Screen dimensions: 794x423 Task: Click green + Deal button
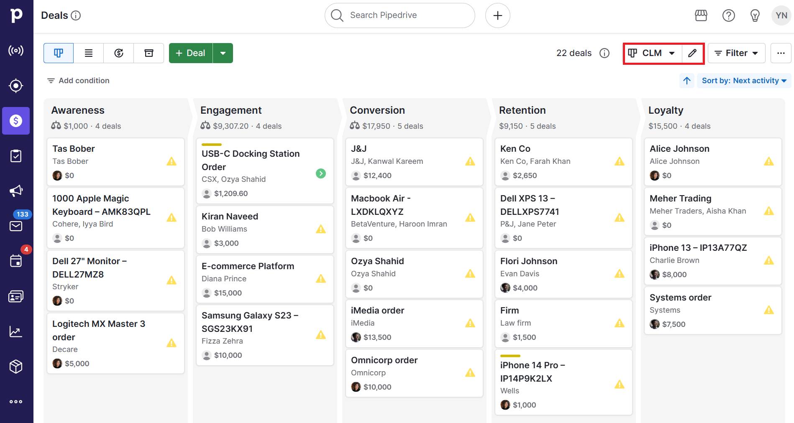pyautogui.click(x=191, y=53)
